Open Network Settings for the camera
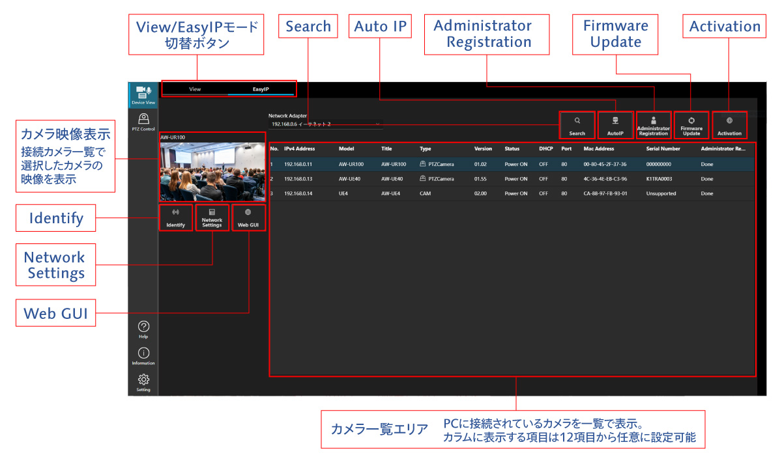Viewport: 782px width, 466px height. click(212, 217)
